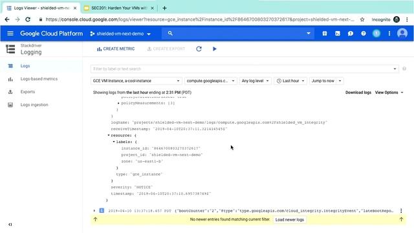Select Logs in the sidebar
The image size is (414, 233).
25,66
